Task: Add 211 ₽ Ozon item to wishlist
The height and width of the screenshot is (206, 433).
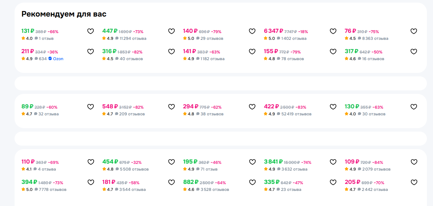Action: (x=91, y=52)
